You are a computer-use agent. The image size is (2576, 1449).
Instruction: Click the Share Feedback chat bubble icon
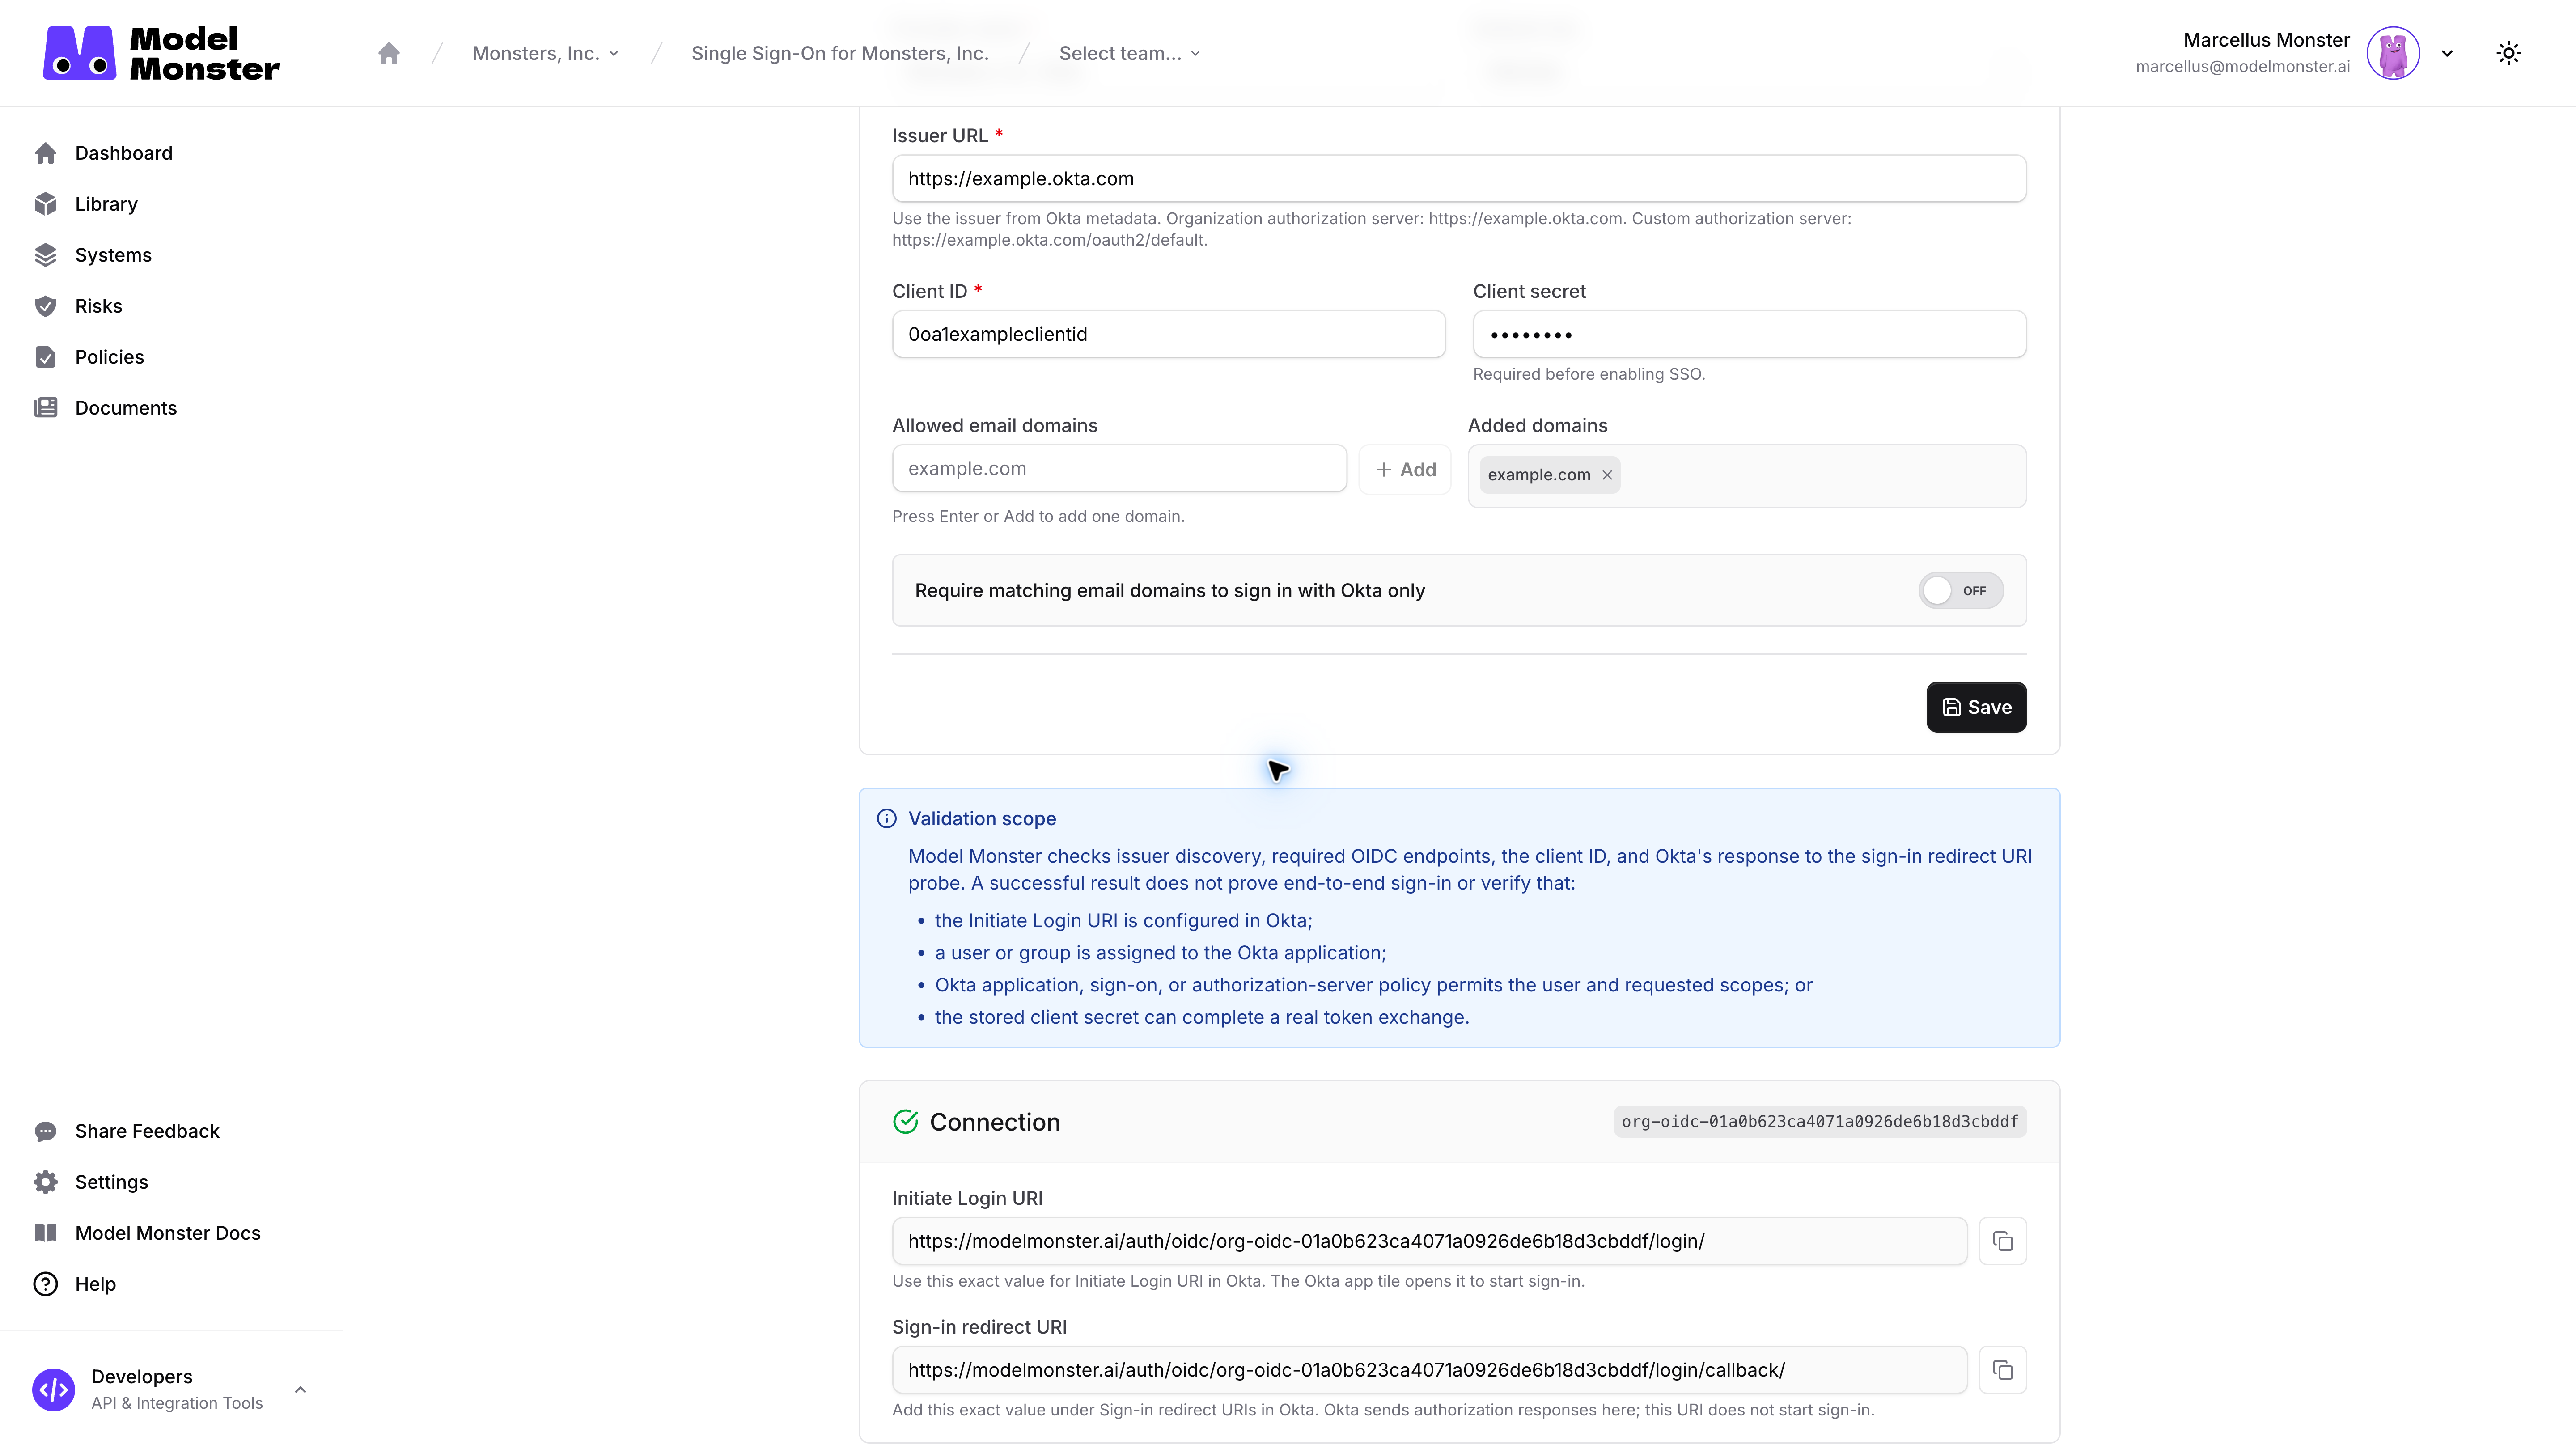[x=45, y=1131]
